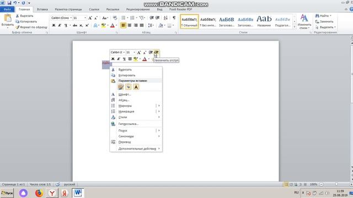Open line spacing dropdown in the ribbon
Viewport: 353px width, 198px height.
click(x=151, y=25)
